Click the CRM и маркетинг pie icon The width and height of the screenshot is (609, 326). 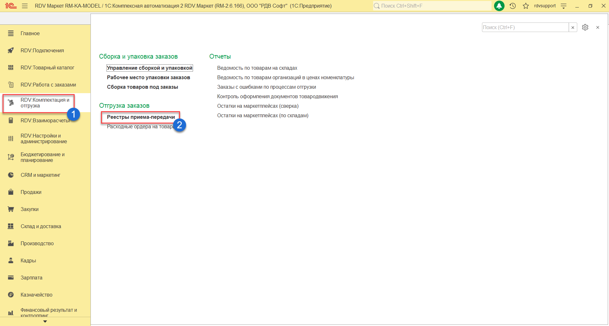[x=11, y=175]
